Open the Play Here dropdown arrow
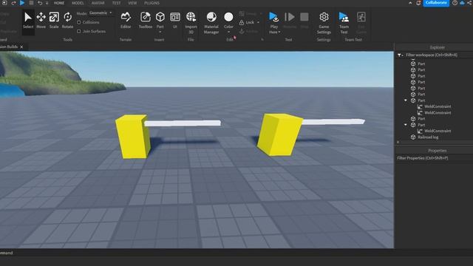Screen dimensions: 473x266 (x=279, y=32)
